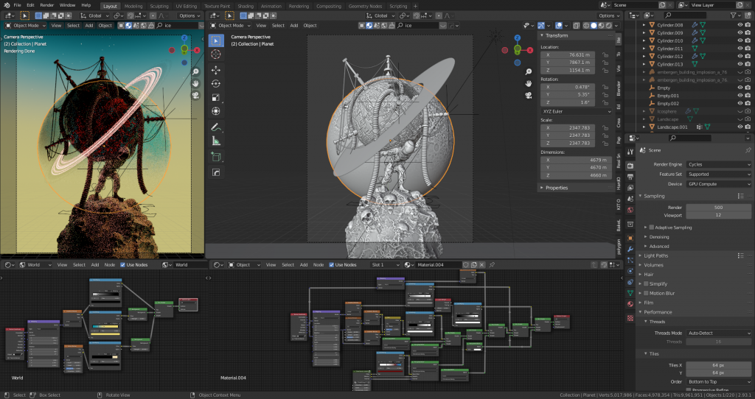Click zoom magnifier icon in left viewport
755x399 pixels.
[x=195, y=72]
